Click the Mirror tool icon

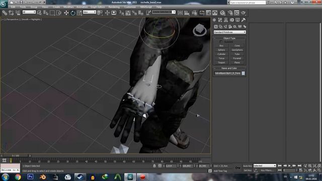click(x=180, y=13)
